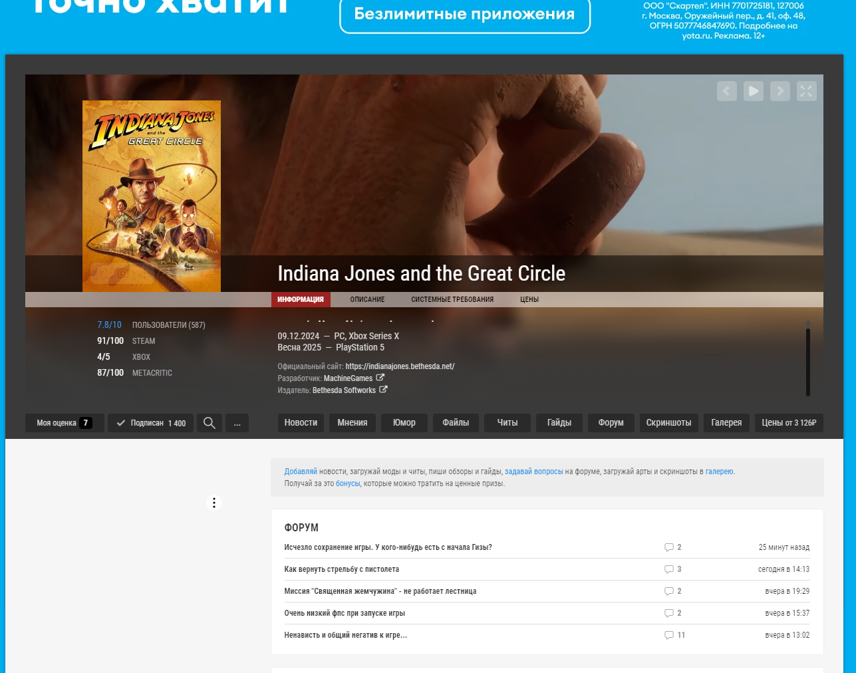Comment icon for the pistol shooting topic

click(x=669, y=569)
